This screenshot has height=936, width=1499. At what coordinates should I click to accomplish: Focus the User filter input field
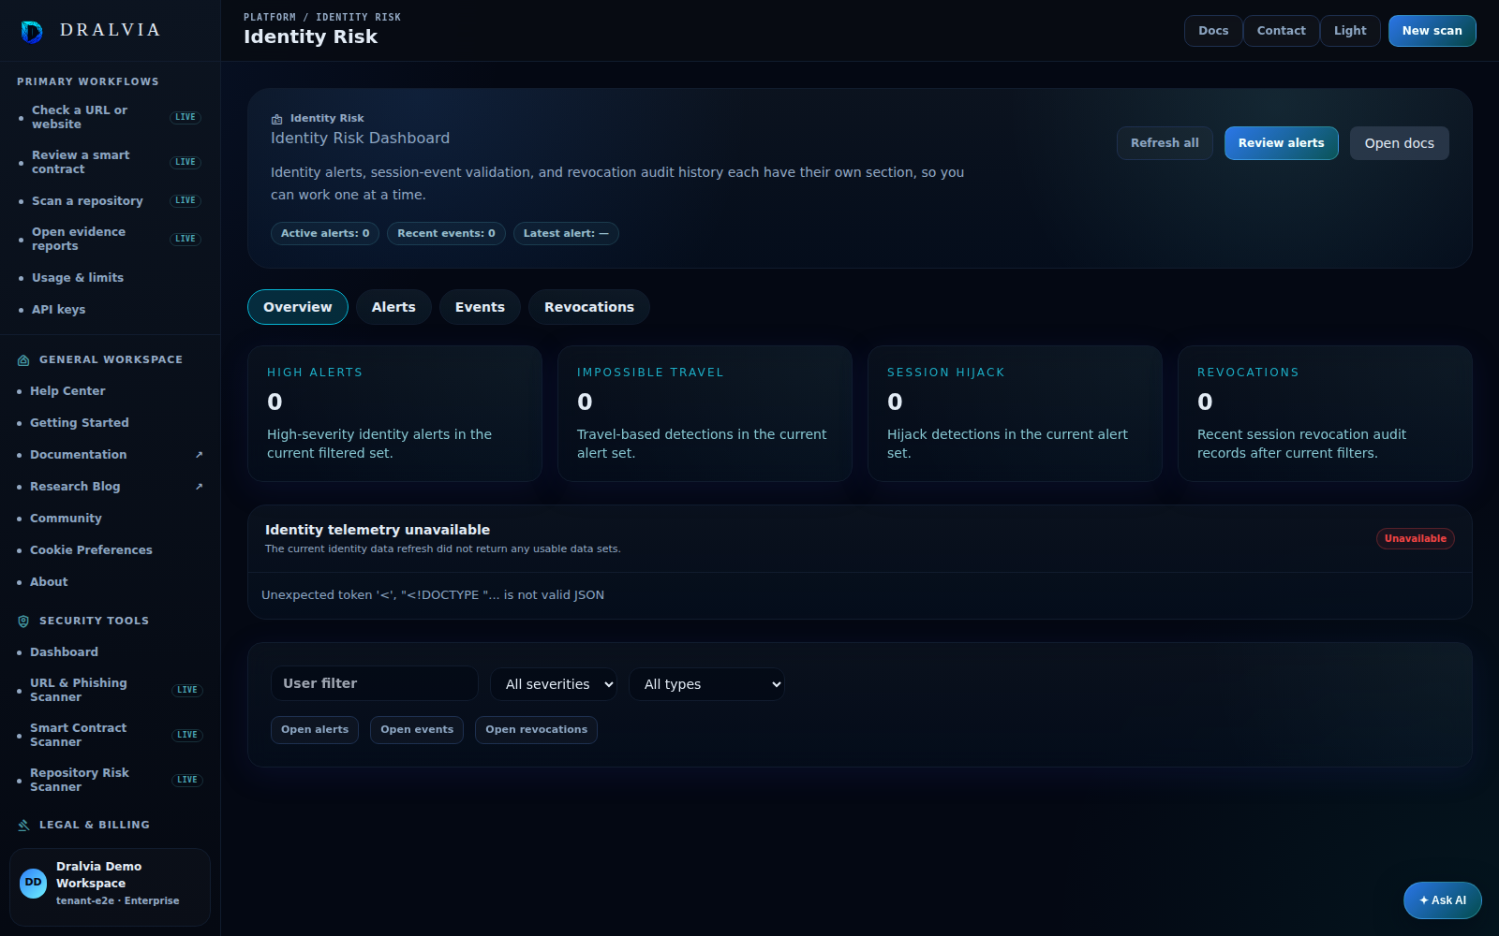[375, 683]
